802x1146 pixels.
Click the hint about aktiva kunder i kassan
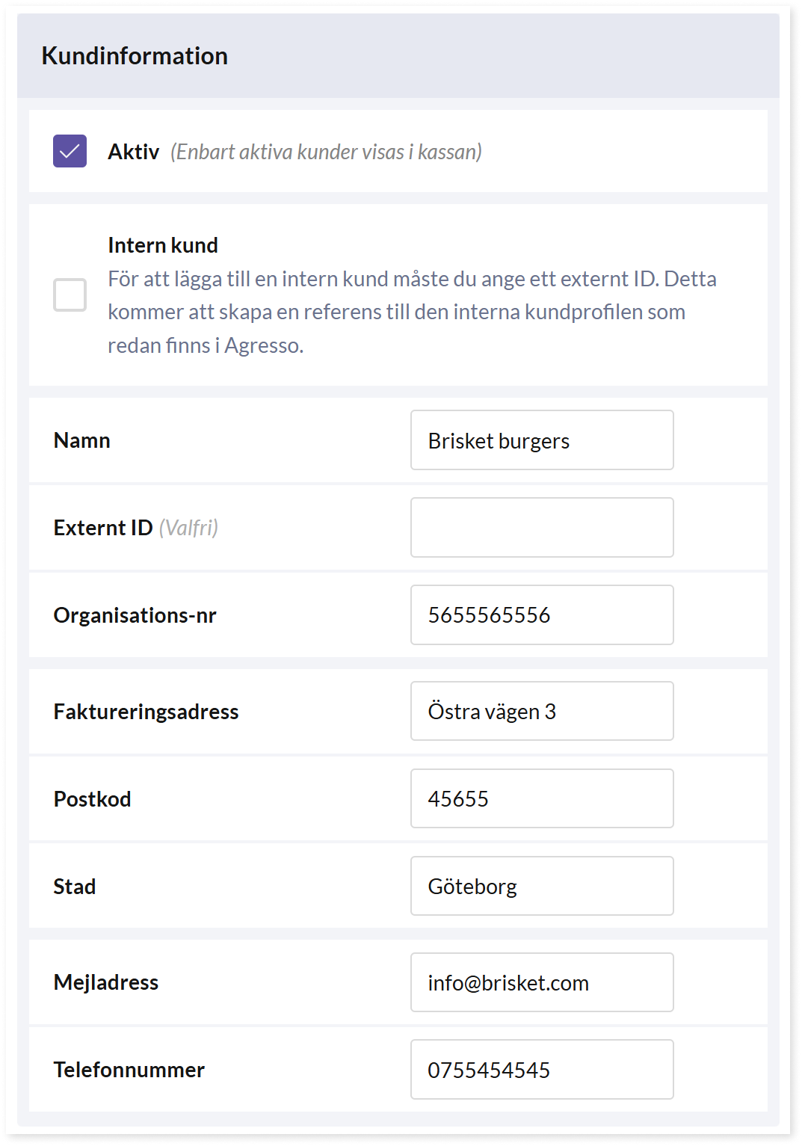(x=326, y=152)
